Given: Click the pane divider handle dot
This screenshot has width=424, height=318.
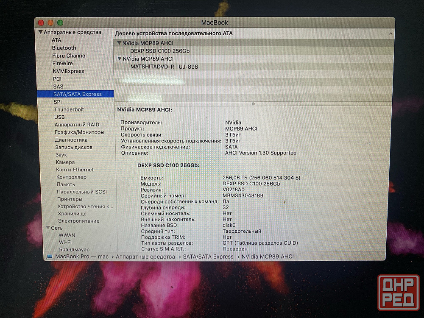Looking at the screenshot, I should tap(253, 103).
